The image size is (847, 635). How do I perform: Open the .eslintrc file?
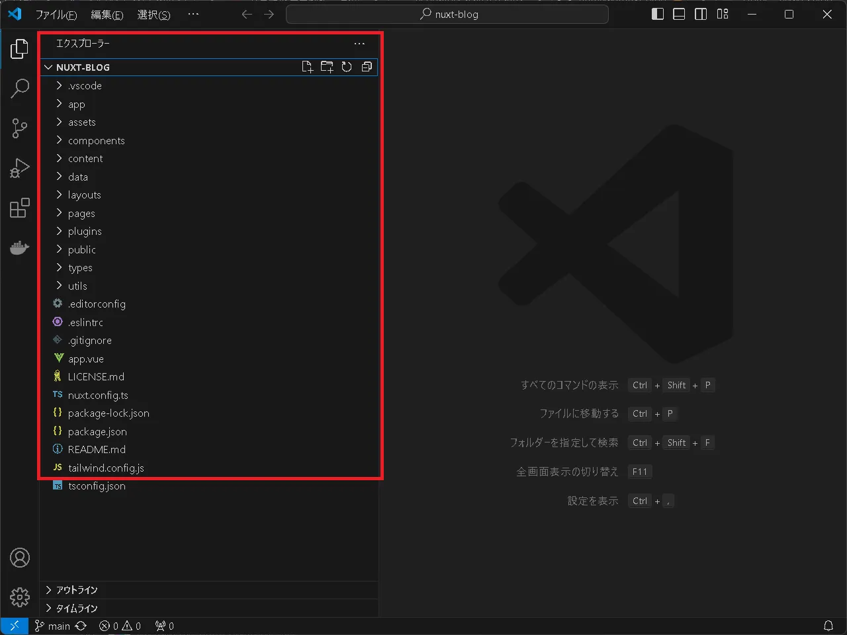click(x=209, y=322)
